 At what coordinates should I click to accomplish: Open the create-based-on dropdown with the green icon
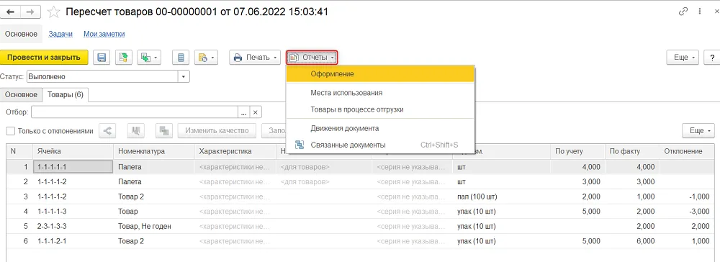coord(149,58)
